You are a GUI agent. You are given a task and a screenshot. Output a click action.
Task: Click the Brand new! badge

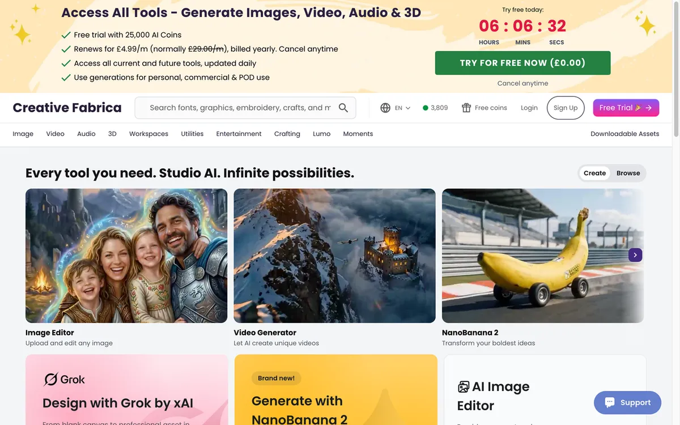pos(277,378)
